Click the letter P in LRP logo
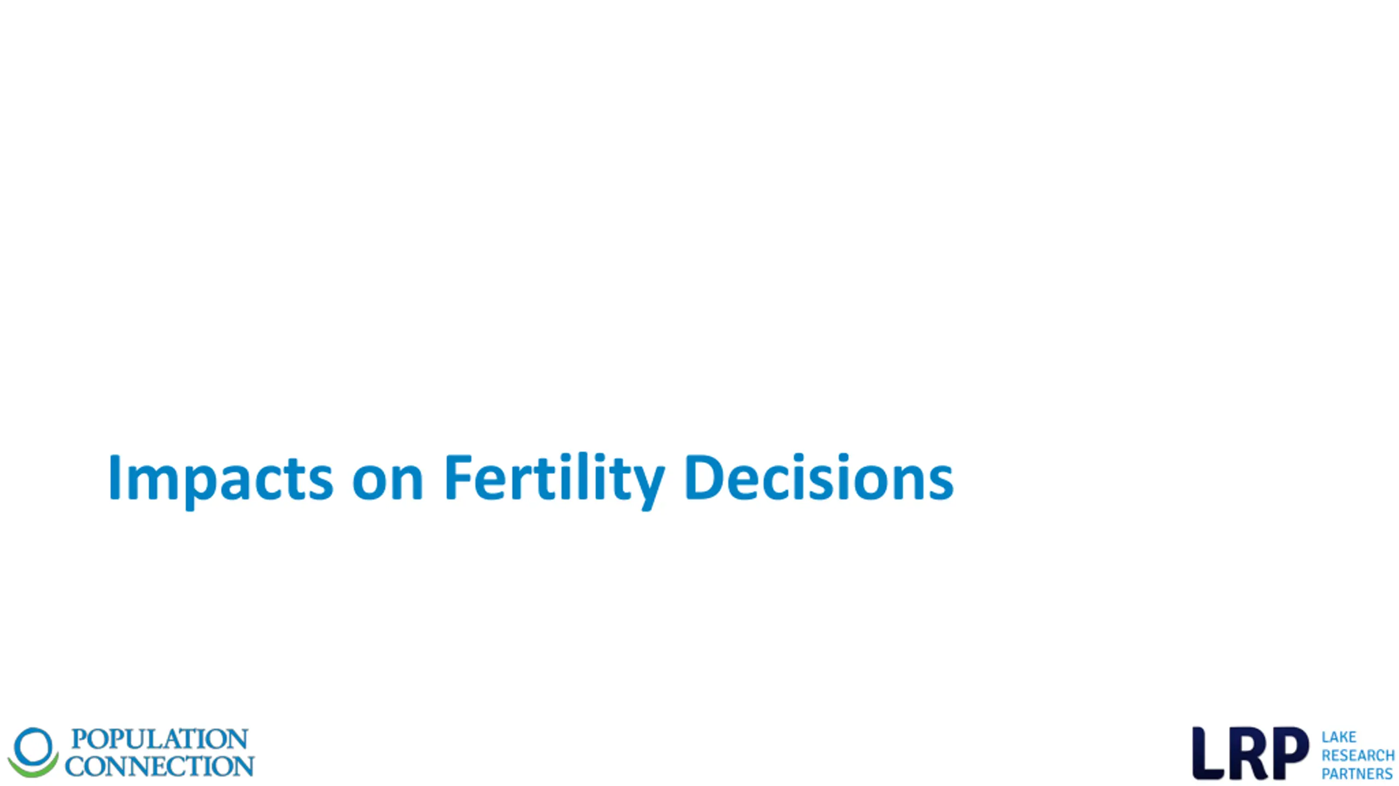Viewport: 1399px width, 786px height. (x=1291, y=753)
